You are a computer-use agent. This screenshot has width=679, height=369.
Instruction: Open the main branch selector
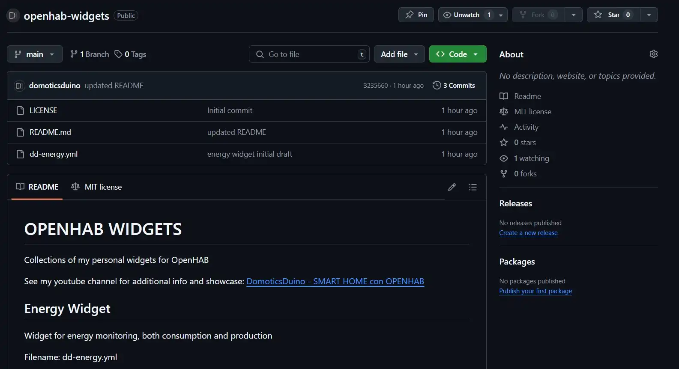35,54
